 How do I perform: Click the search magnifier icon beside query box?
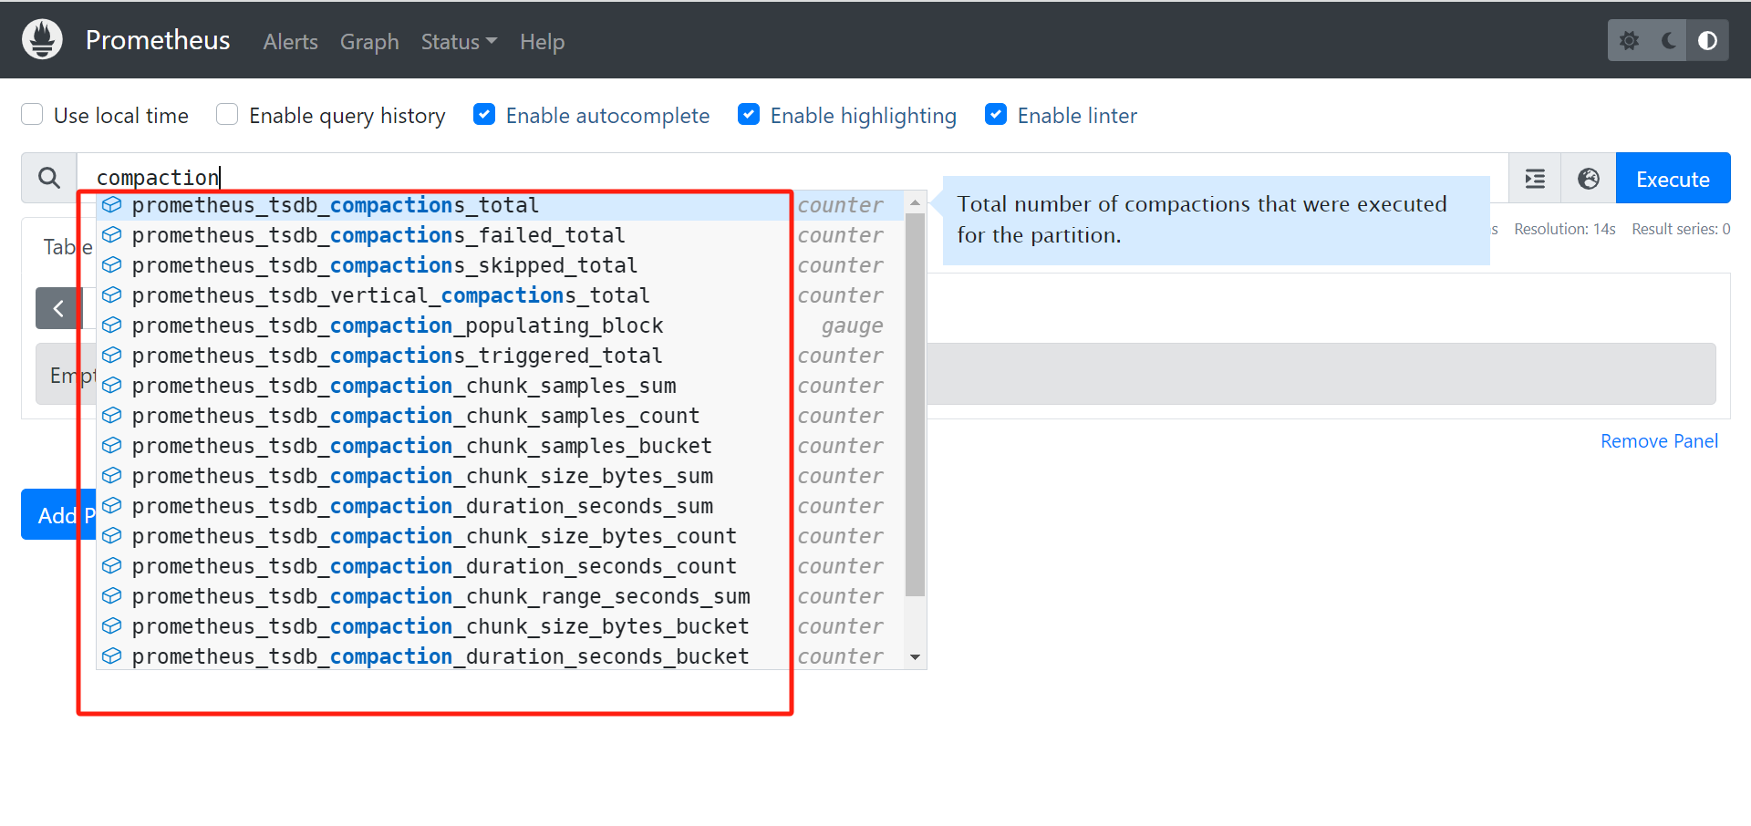(x=49, y=178)
